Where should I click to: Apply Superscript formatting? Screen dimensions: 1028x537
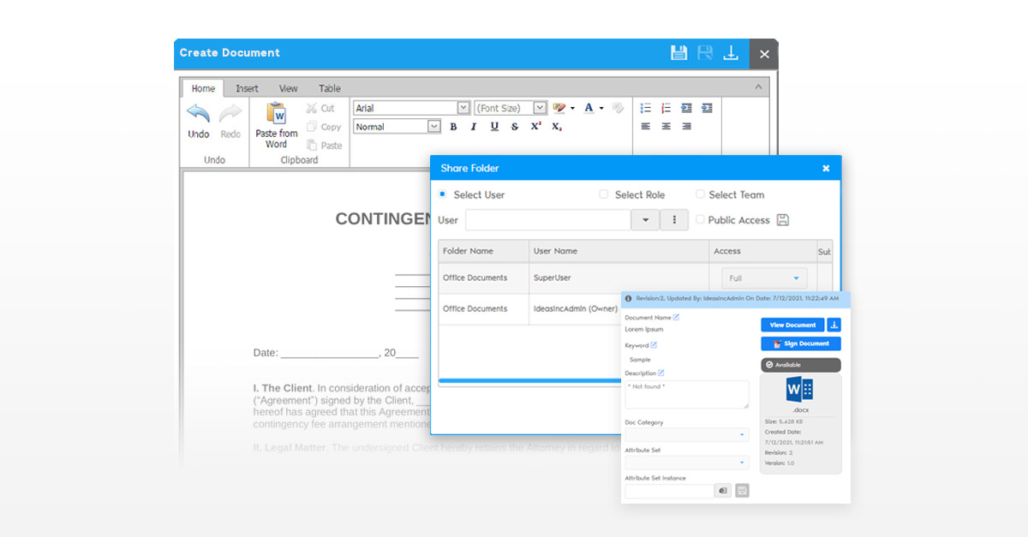535,127
